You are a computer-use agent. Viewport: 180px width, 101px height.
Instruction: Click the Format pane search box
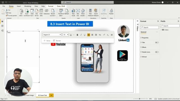coord(149,27)
